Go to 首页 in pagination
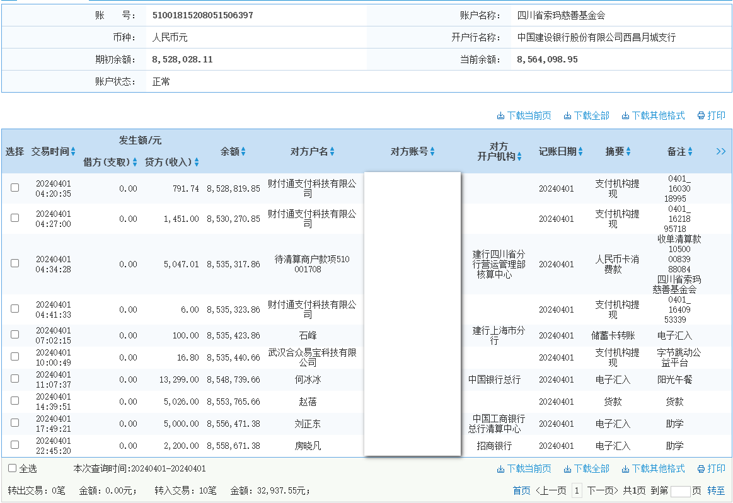 pyautogui.click(x=521, y=491)
